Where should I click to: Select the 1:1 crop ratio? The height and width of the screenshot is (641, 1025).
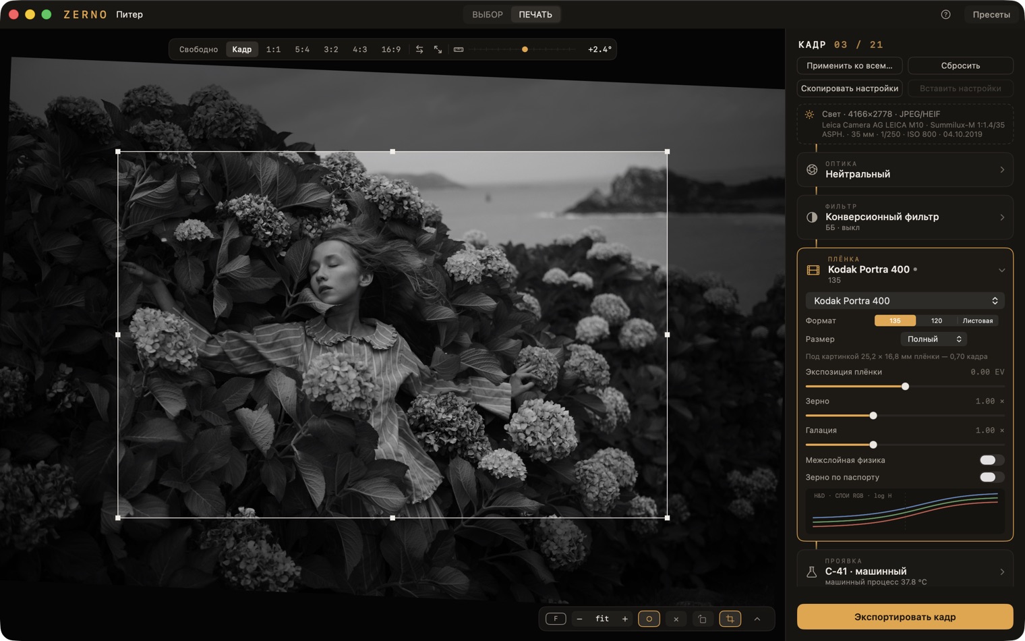point(273,49)
